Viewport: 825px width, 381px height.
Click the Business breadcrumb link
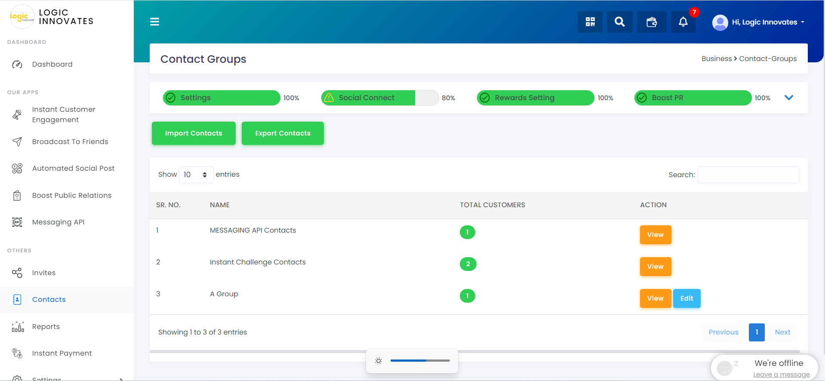pyautogui.click(x=717, y=59)
